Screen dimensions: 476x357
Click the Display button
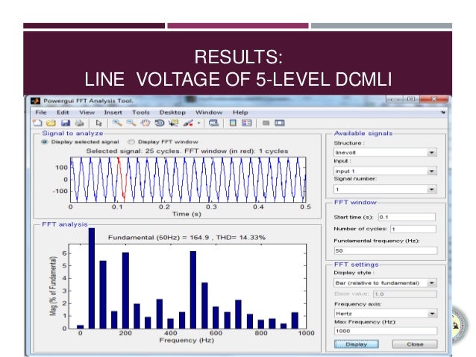[x=357, y=344]
